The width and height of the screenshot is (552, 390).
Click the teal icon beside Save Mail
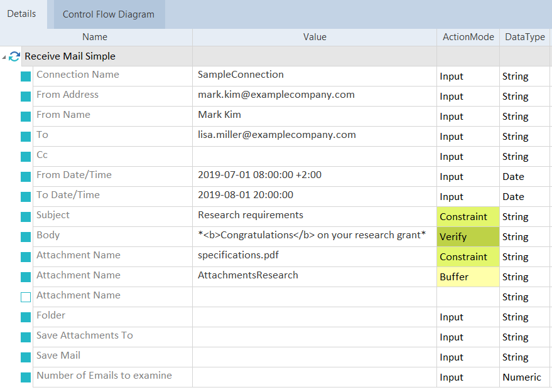coord(26,357)
